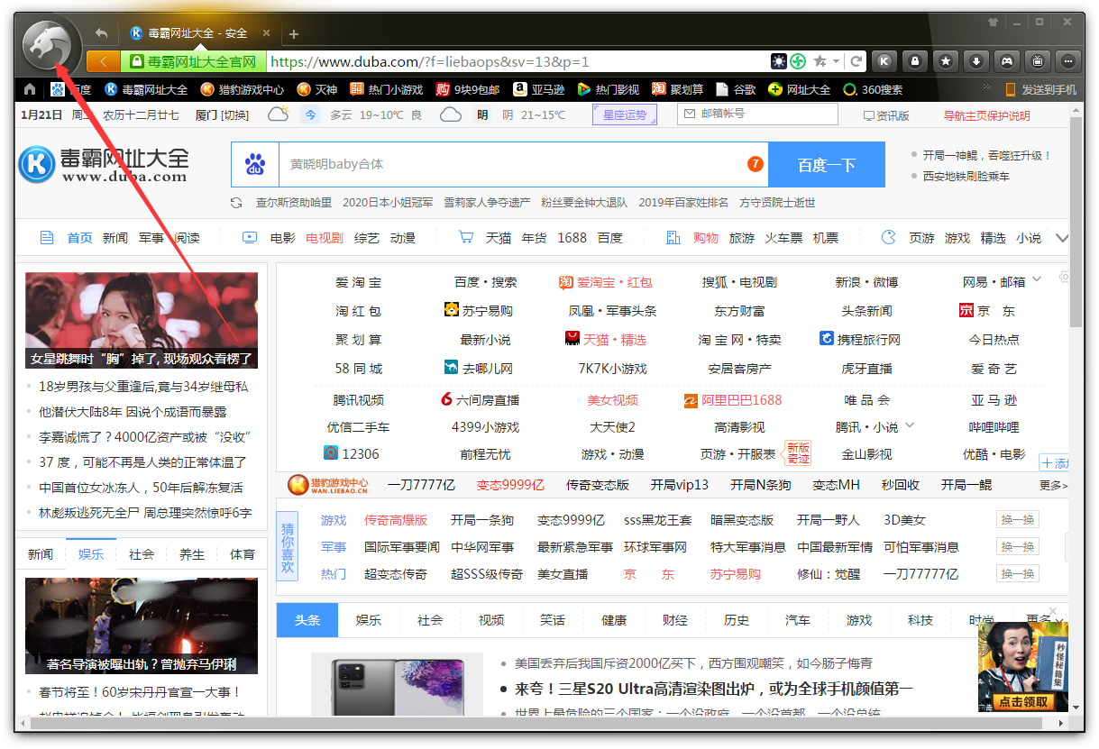Click inside the Baidu search input field
Viewport: 1099px width, 749px height.
coord(496,164)
